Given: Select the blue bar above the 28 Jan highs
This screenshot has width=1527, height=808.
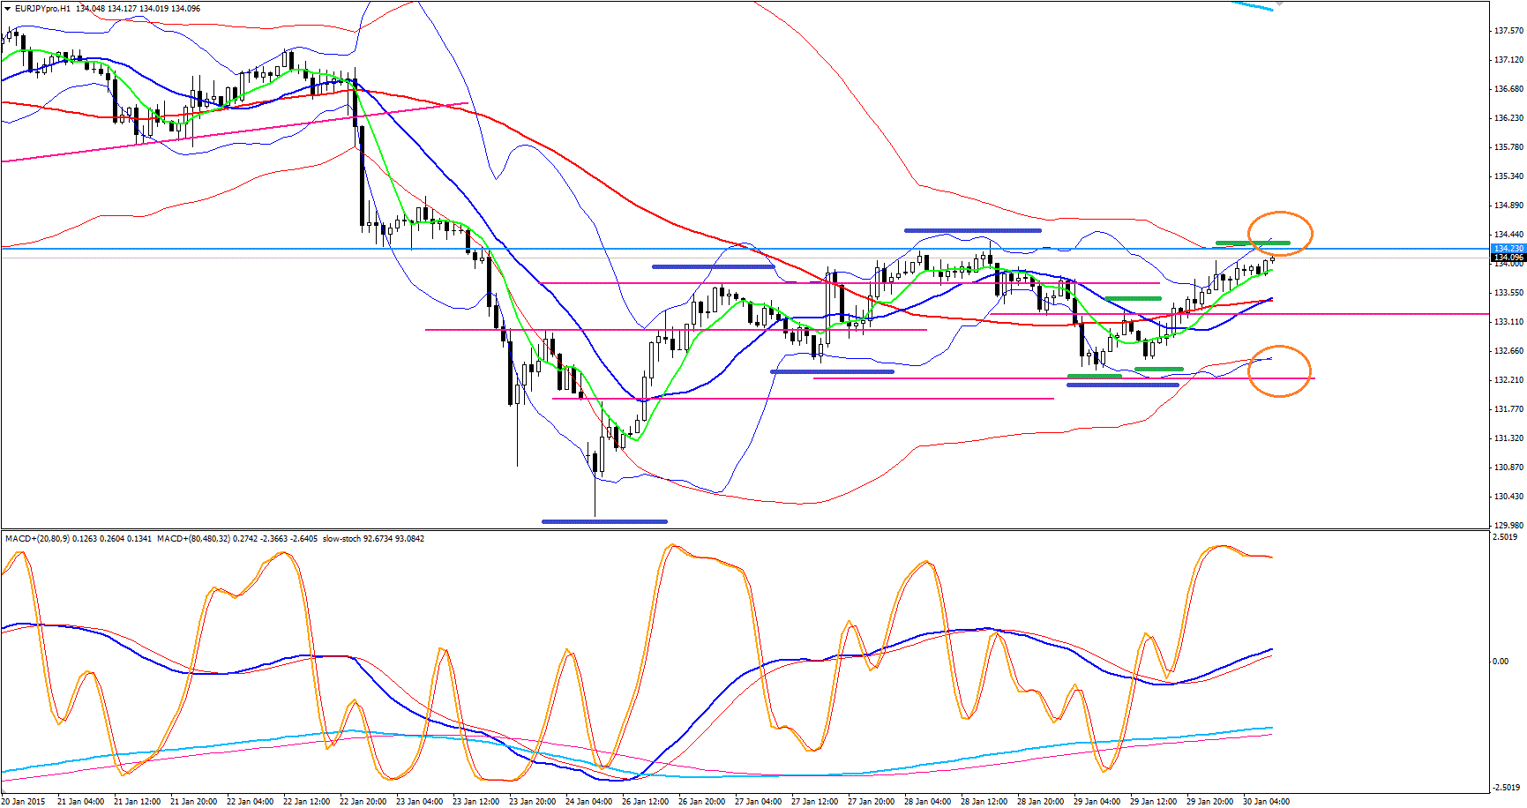Looking at the screenshot, I should (972, 230).
